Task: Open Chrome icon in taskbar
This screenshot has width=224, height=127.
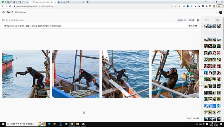Action: tap(72, 124)
